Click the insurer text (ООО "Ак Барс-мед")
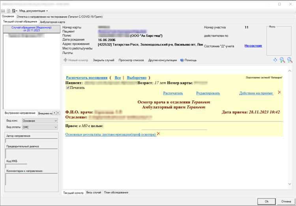Image resolution: width=296 pixels, height=206 pixels. 146,36
